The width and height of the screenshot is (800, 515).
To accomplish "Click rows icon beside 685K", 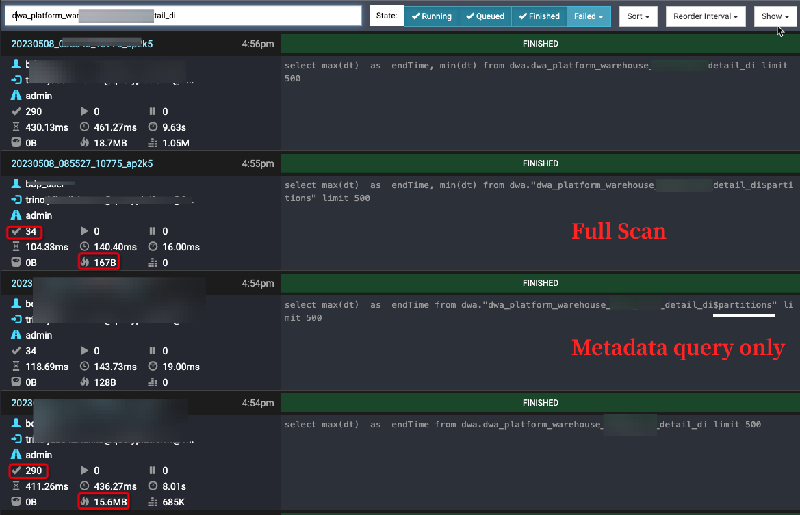I will click(x=153, y=502).
